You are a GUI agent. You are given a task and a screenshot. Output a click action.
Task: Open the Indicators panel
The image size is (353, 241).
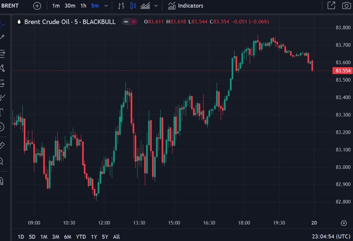(x=186, y=6)
